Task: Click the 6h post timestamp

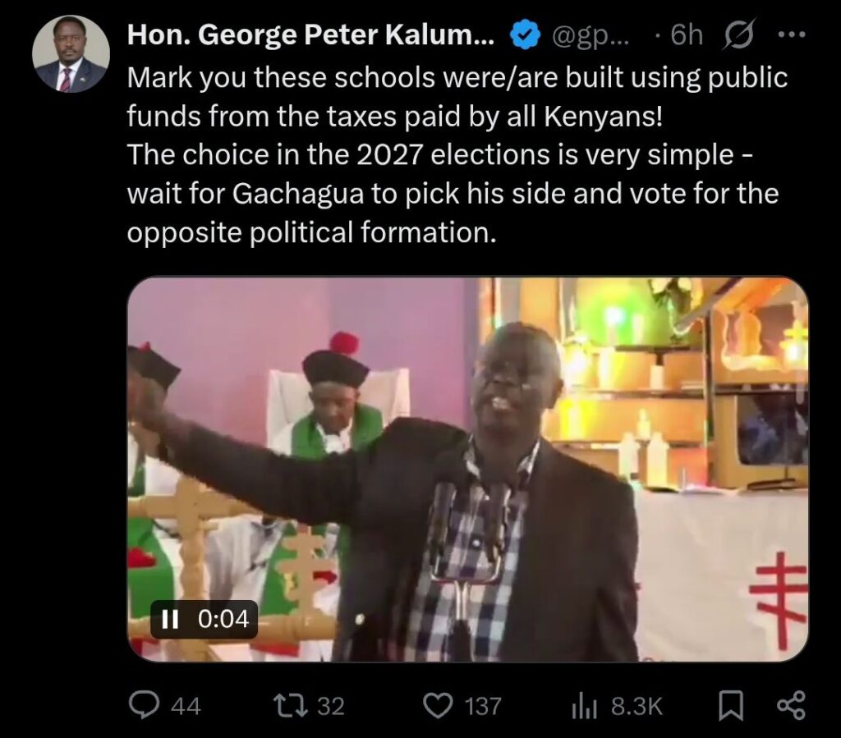Action: (x=687, y=34)
